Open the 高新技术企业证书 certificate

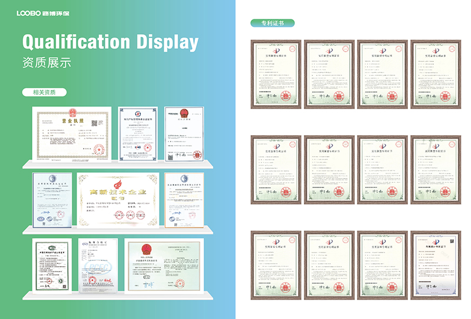(118, 200)
